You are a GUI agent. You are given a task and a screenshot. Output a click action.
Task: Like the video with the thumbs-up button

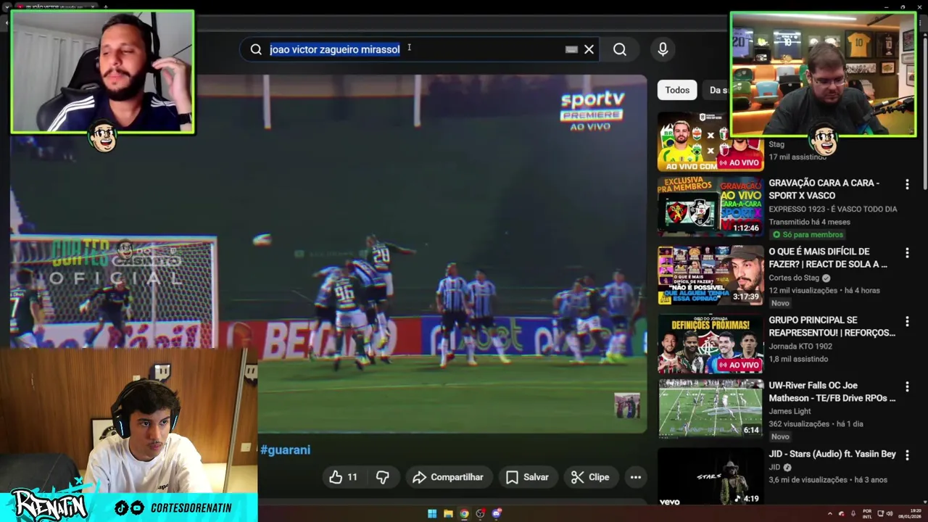coord(343,477)
